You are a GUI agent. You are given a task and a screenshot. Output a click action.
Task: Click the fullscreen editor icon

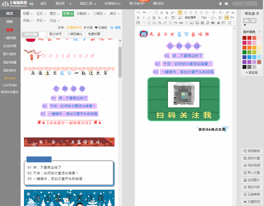tap(230, 23)
